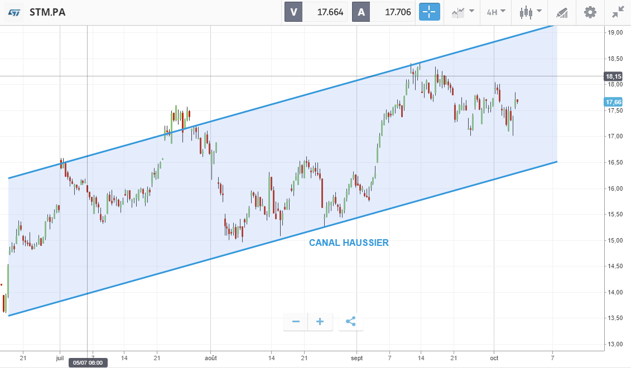
Task: Click the ST company logo
Action: (15, 12)
